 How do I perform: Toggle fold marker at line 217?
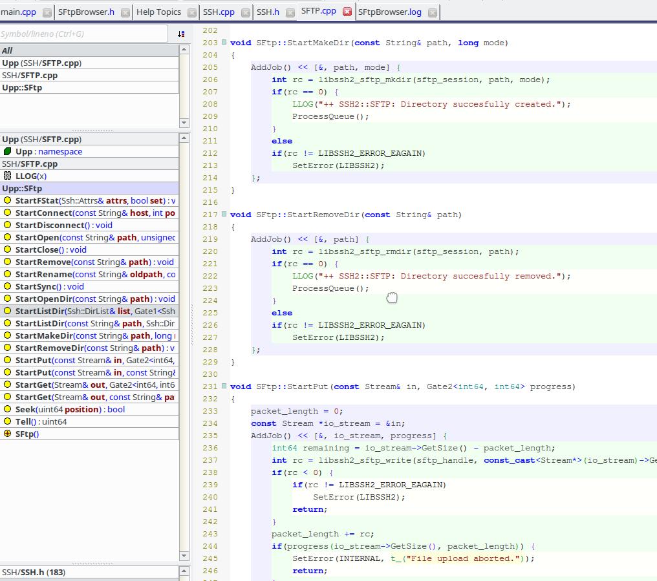pos(224,215)
